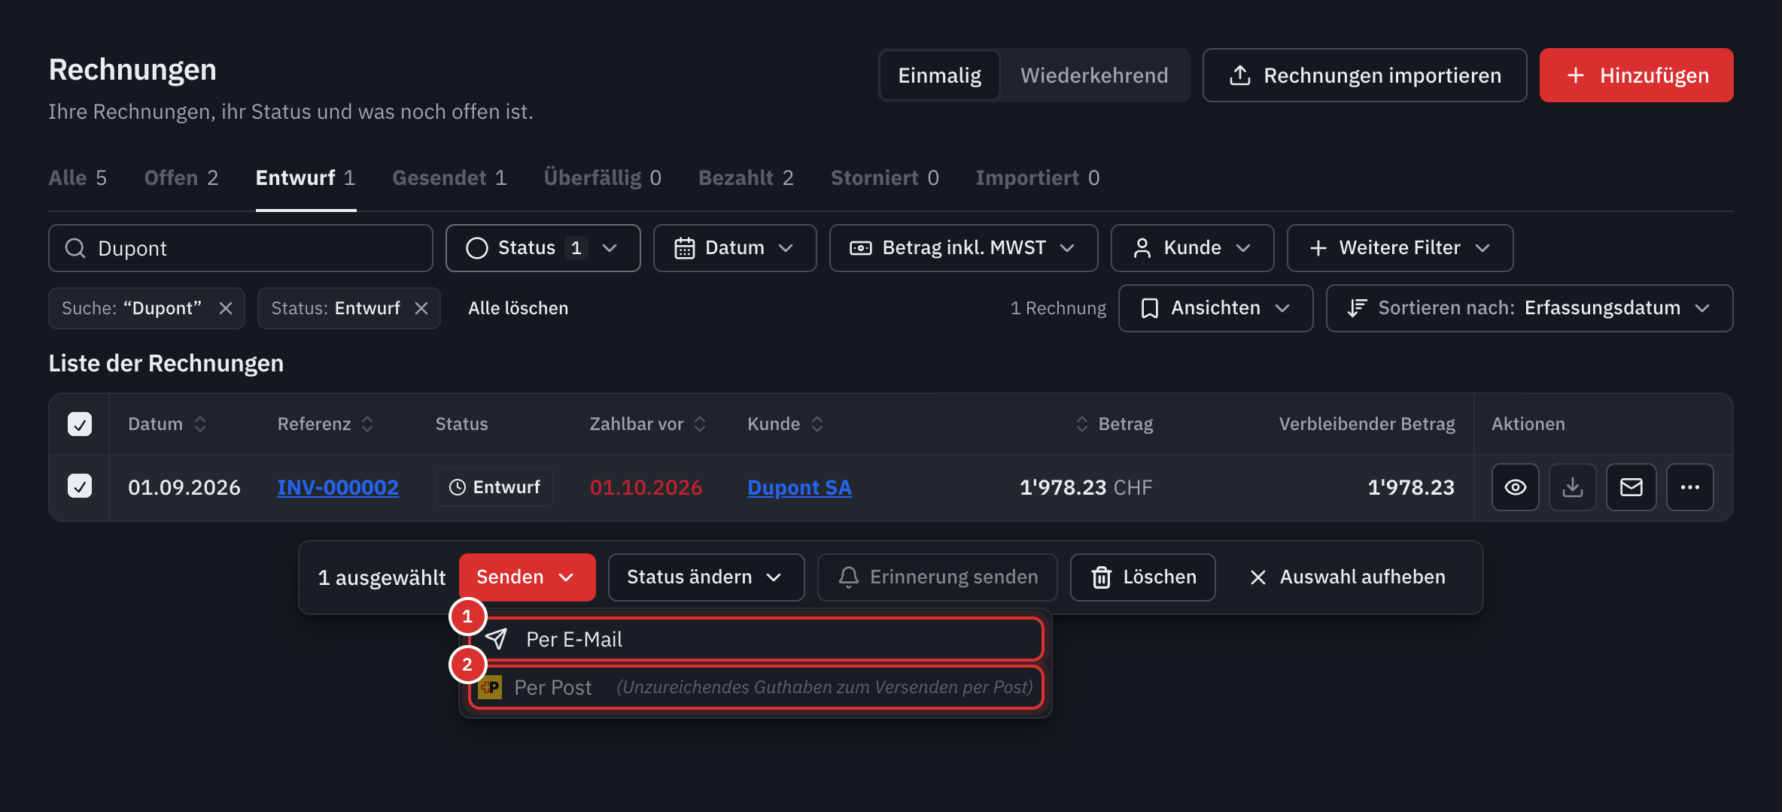Open the Status filter dropdown

pyautogui.click(x=543, y=248)
